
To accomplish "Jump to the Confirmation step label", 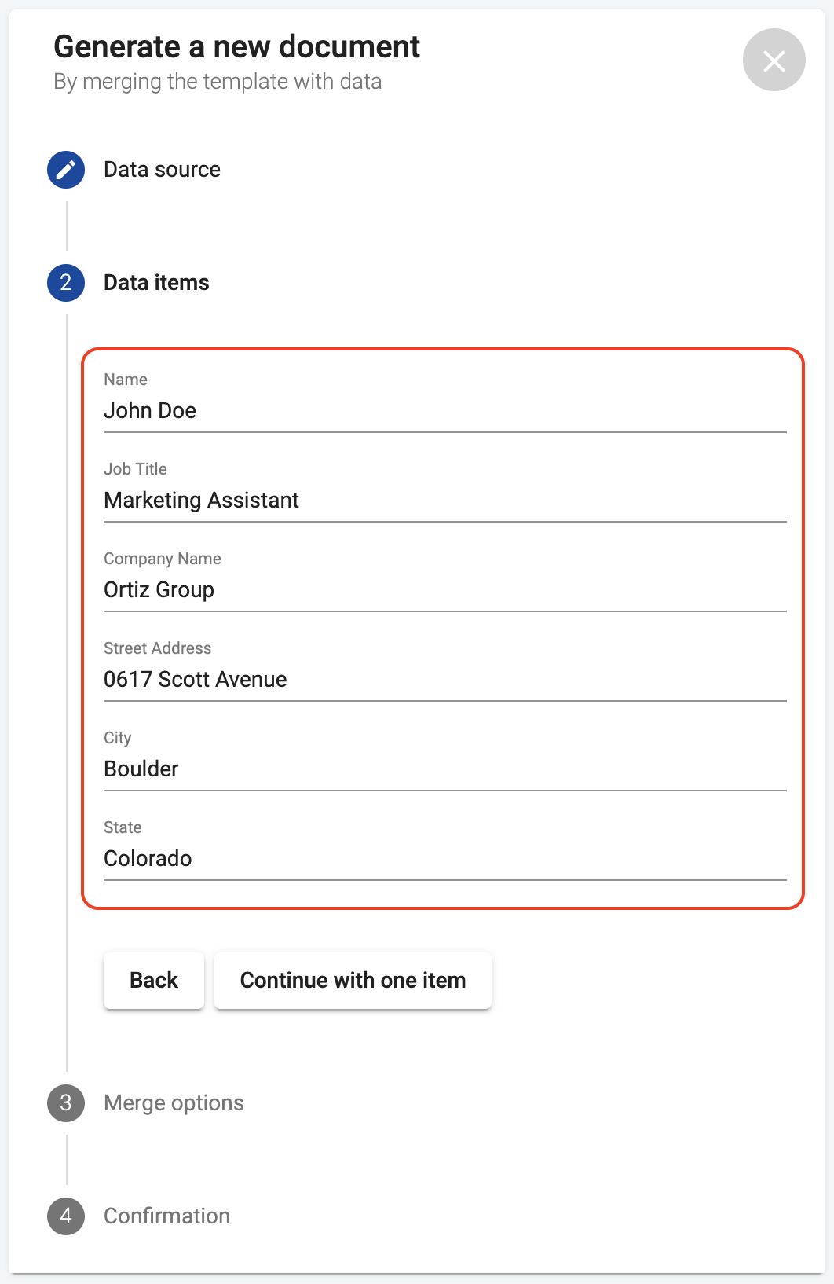I will [166, 1216].
